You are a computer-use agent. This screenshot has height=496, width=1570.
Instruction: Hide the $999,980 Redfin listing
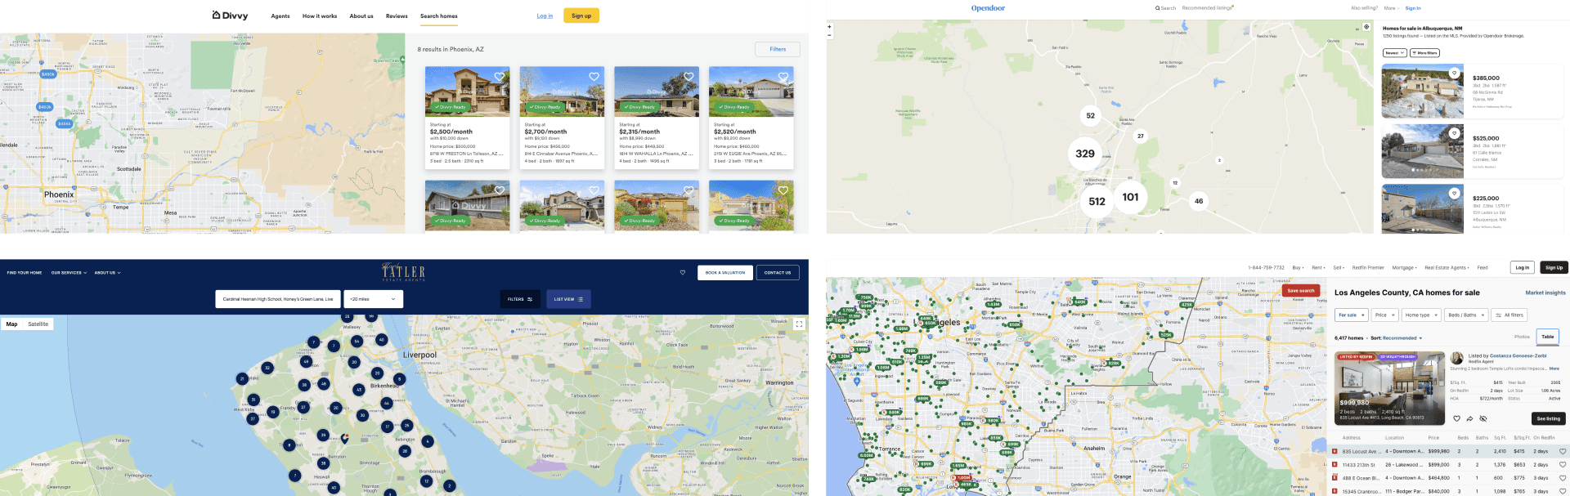tap(1483, 418)
